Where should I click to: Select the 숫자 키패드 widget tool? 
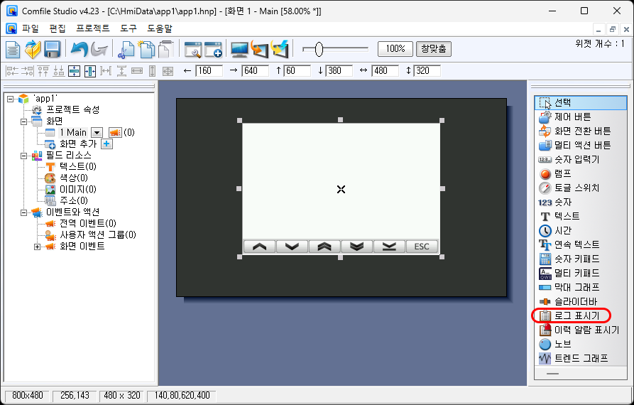click(x=576, y=259)
